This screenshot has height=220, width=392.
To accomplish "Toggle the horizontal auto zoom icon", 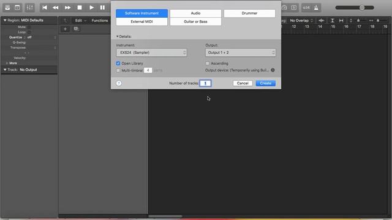I will coord(341,20).
